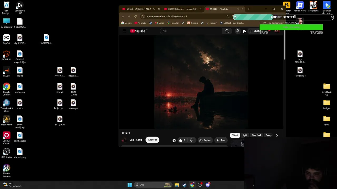Reload the page in Chrome
The image size is (337, 189).
click(136, 17)
